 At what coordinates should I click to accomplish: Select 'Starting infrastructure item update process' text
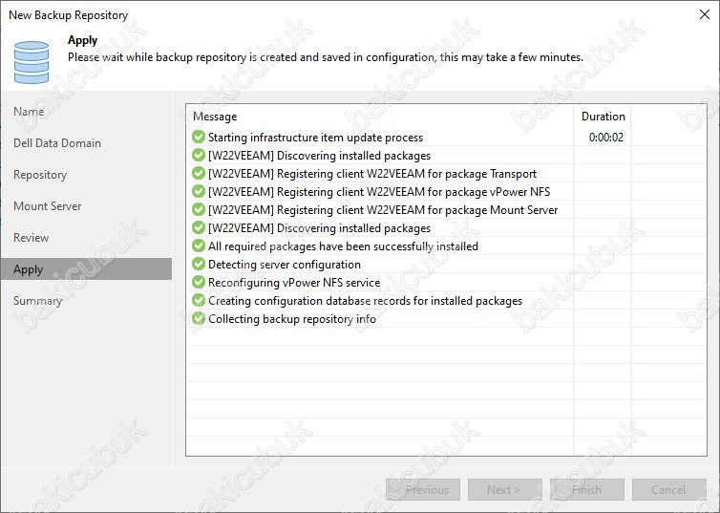315,138
